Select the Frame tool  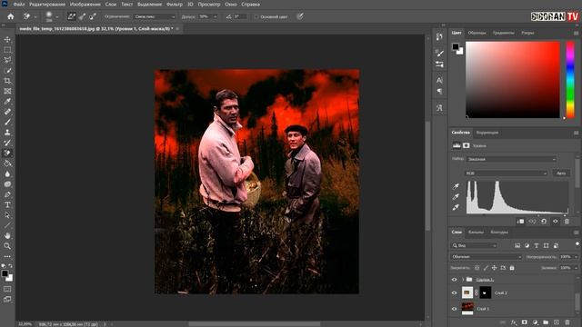[7, 91]
